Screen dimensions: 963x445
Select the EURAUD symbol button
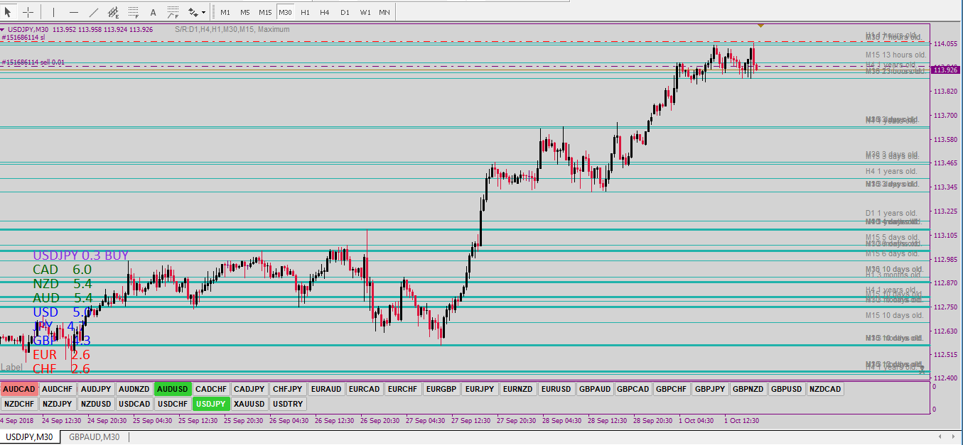tap(327, 389)
